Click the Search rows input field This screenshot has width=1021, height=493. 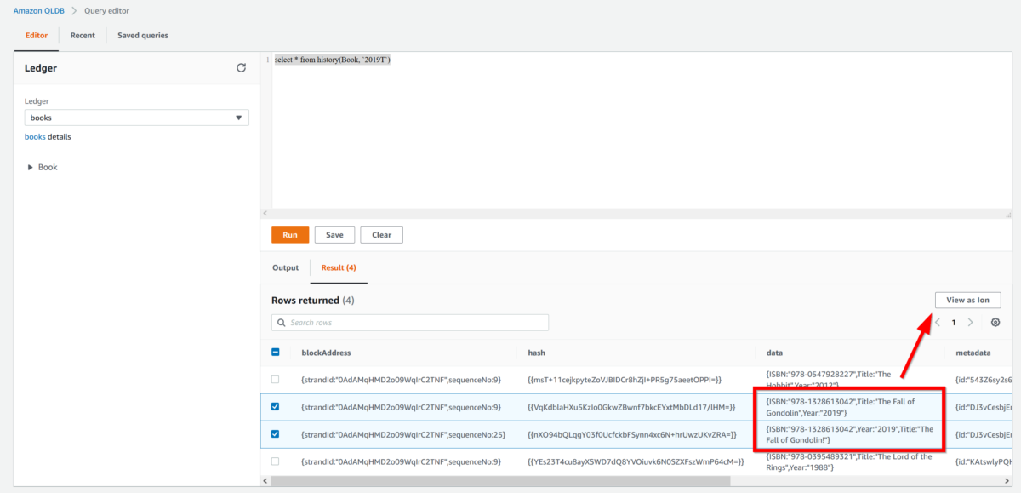tap(417, 323)
